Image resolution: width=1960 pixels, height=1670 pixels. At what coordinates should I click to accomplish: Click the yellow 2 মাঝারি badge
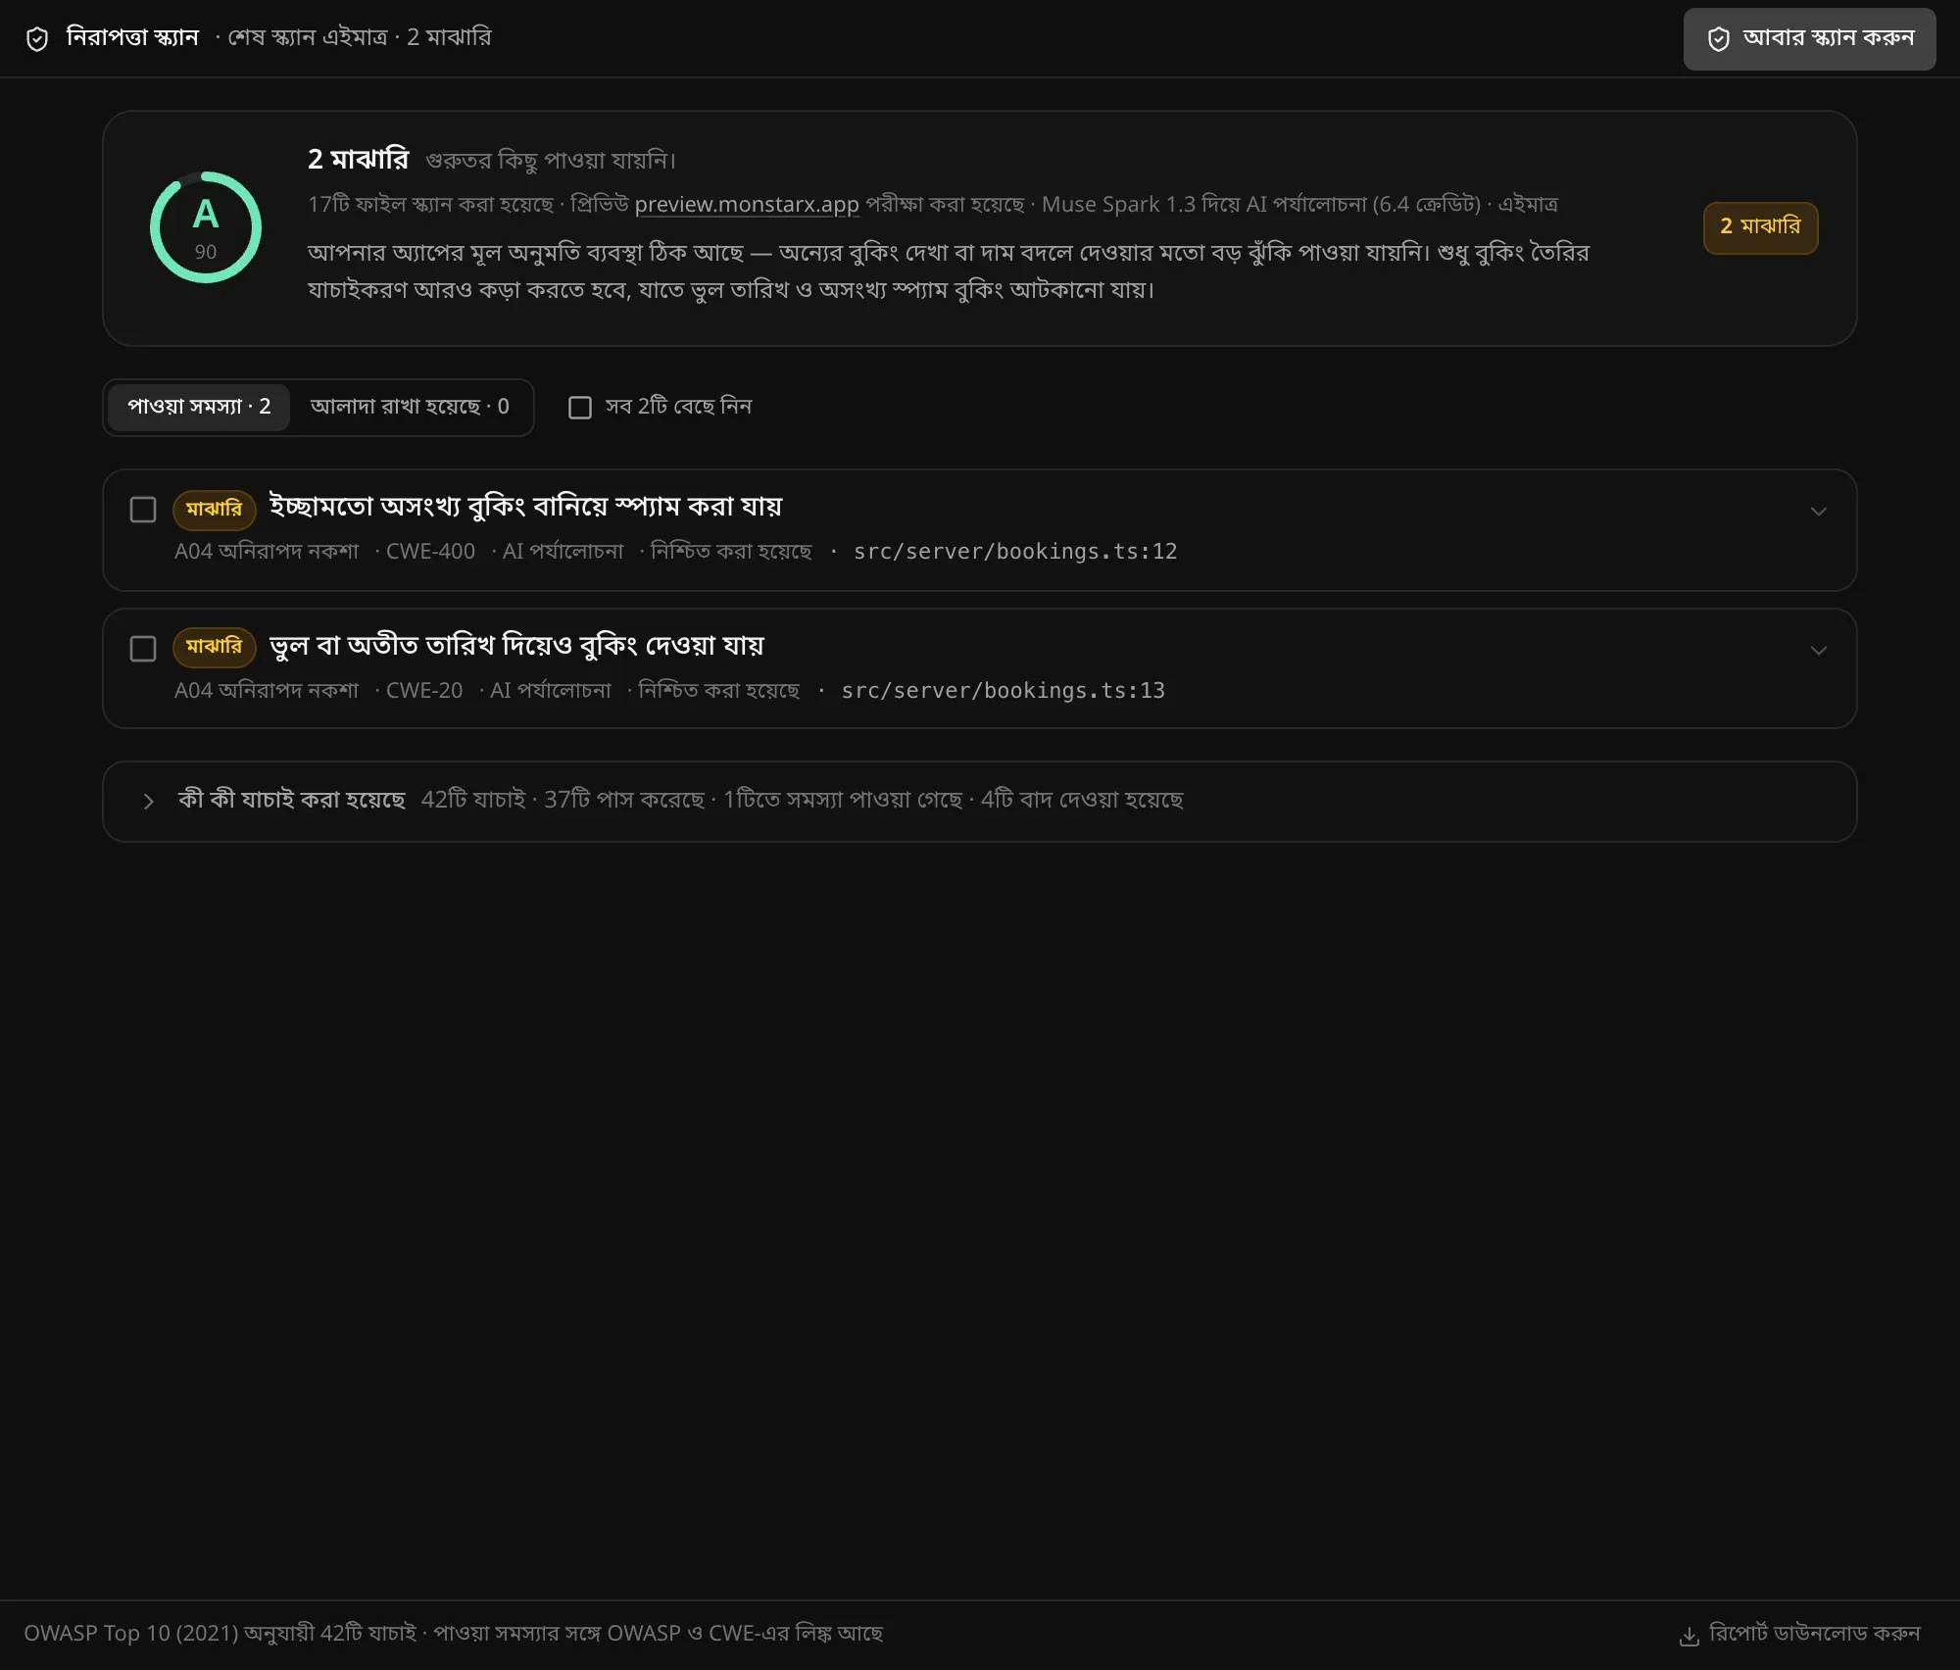click(x=1760, y=227)
